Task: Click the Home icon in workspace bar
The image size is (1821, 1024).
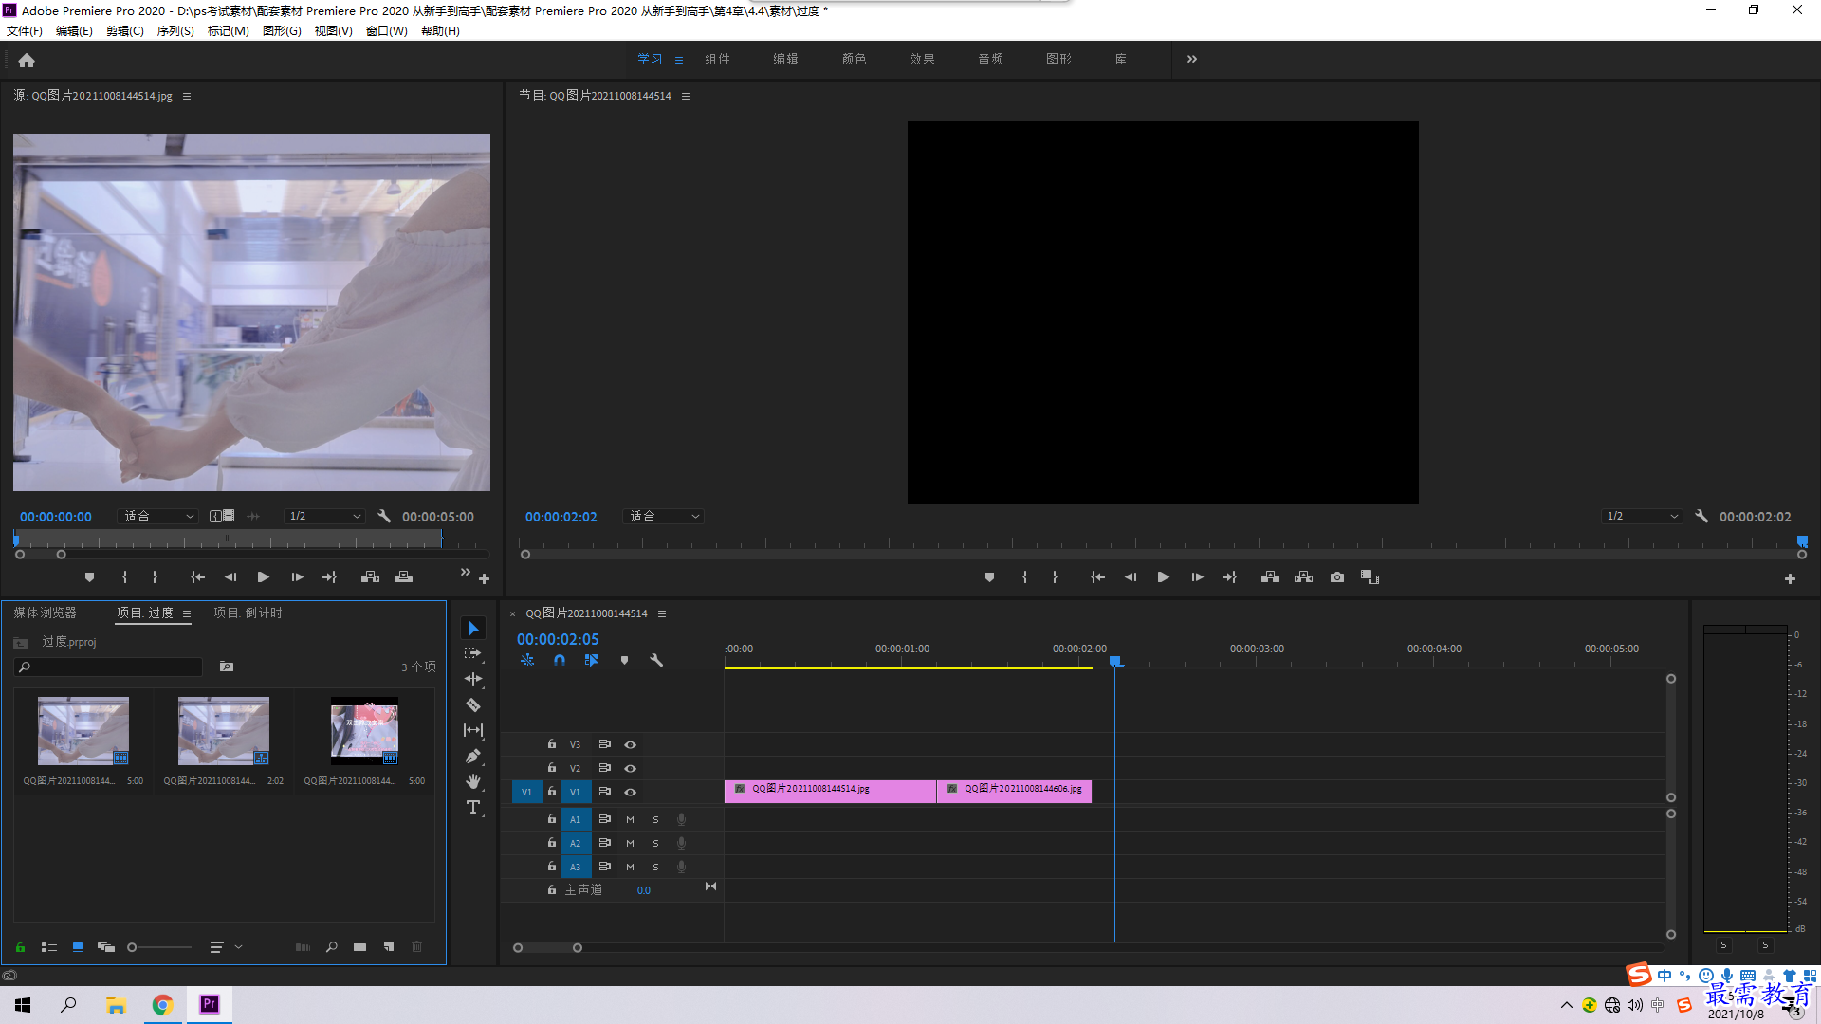Action: click(27, 60)
